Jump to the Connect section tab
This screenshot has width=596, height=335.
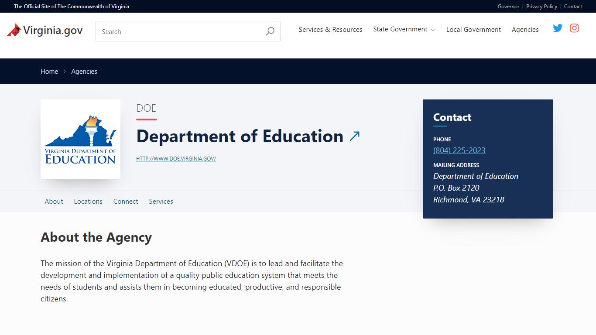(x=126, y=202)
